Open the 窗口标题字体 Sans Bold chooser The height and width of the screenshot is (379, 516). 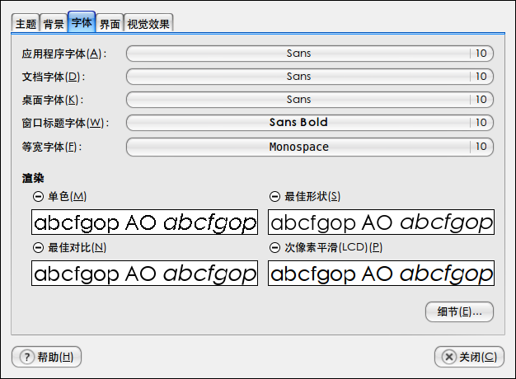(310, 123)
